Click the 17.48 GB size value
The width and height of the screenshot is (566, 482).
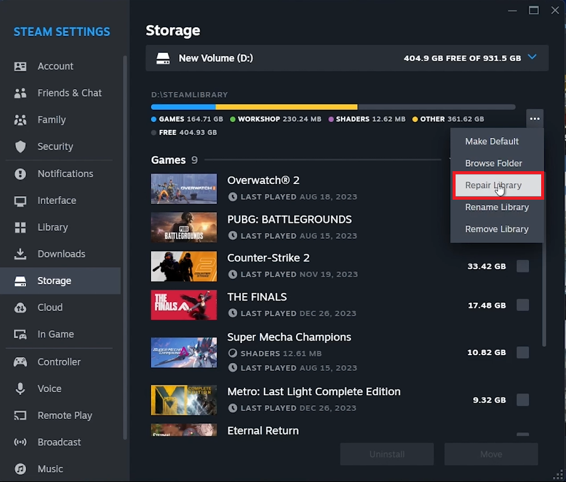(x=487, y=305)
